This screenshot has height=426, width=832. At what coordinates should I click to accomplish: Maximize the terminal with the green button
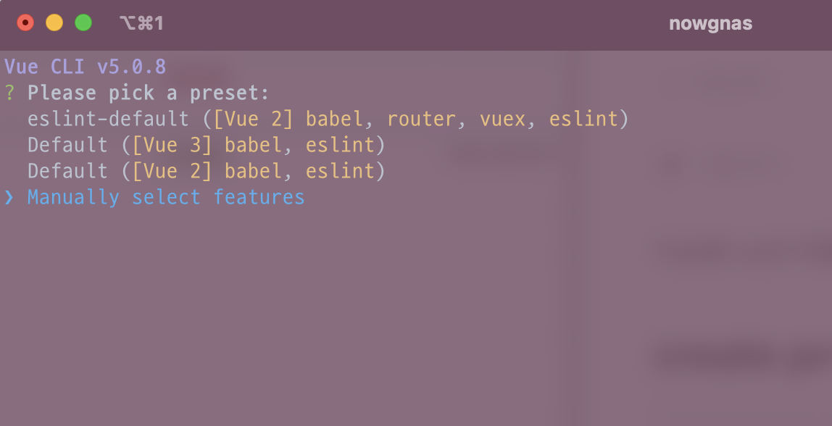(83, 23)
